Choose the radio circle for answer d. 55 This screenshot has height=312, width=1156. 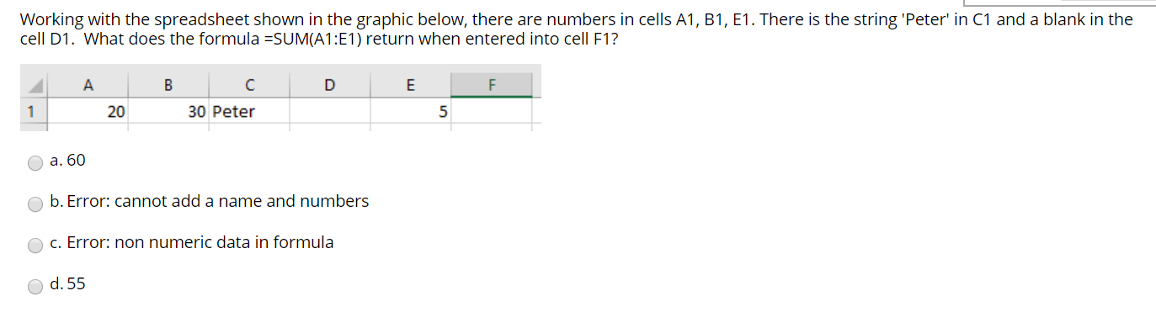point(35,287)
